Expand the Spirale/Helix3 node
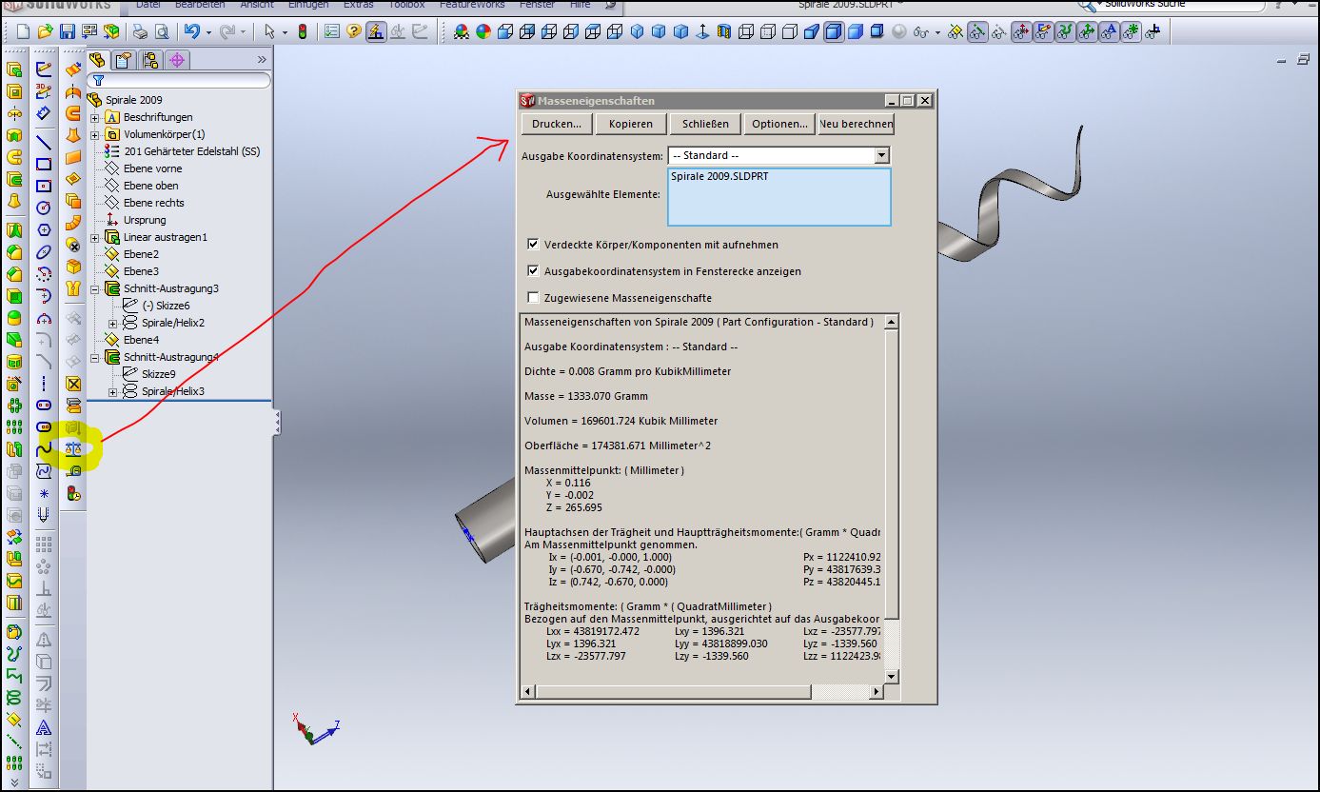Image resolution: width=1320 pixels, height=792 pixels. coord(112,391)
